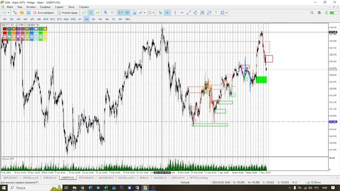The height and width of the screenshot is (191, 340).
Task: Select the equidistant channel tool
Action: click(x=195, y=13)
